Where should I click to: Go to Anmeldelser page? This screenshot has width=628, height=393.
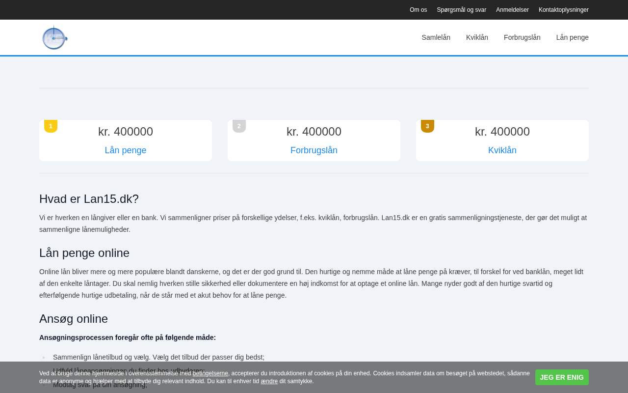click(x=512, y=10)
